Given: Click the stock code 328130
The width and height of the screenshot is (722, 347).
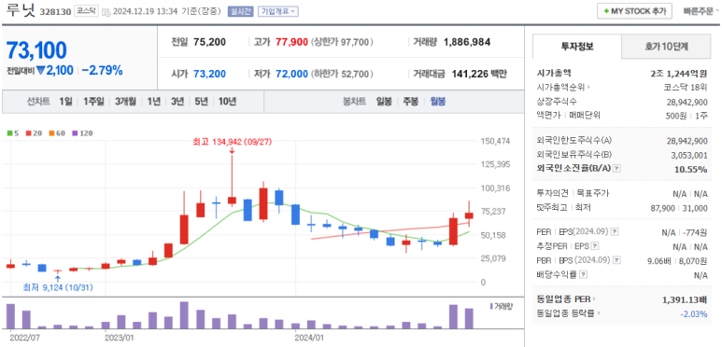Looking at the screenshot, I should pos(55,12).
